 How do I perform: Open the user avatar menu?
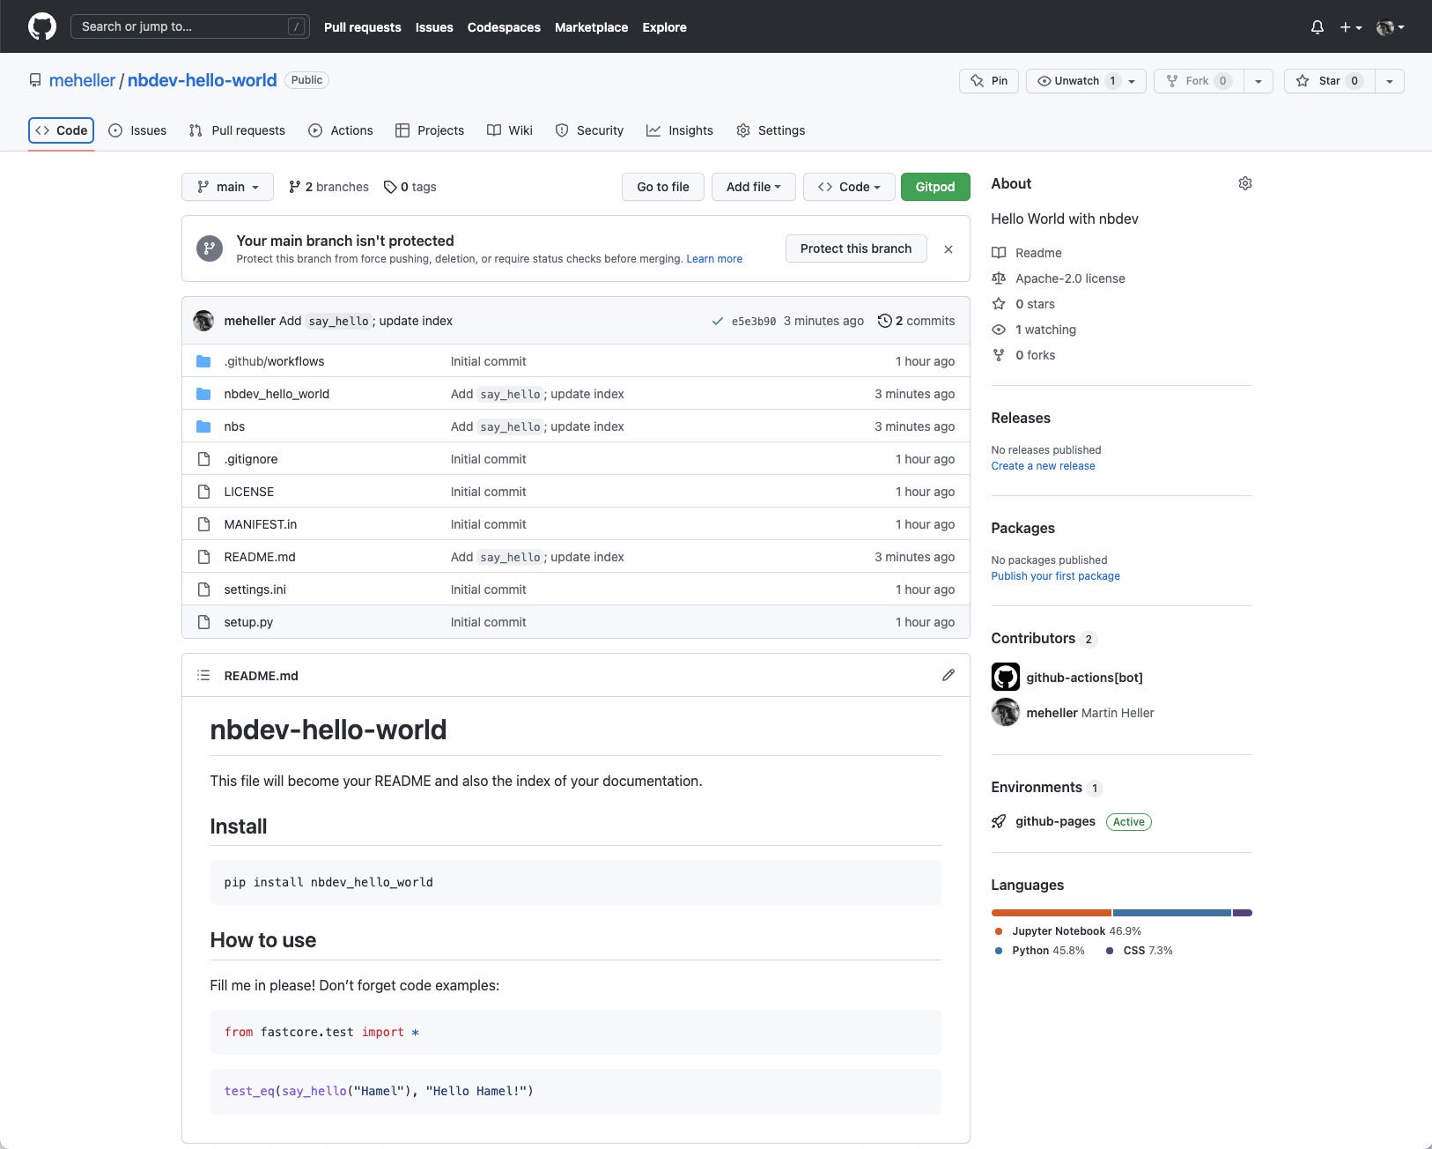(1390, 27)
